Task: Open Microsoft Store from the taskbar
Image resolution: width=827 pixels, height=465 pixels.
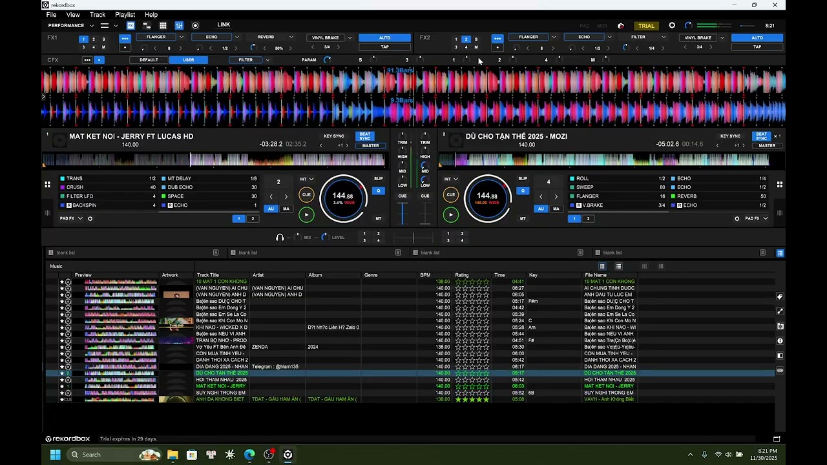Action: point(192,455)
